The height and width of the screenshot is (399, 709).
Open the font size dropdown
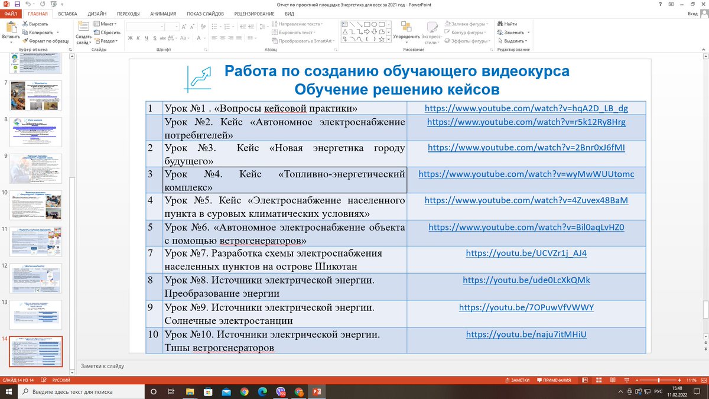tap(177, 26)
